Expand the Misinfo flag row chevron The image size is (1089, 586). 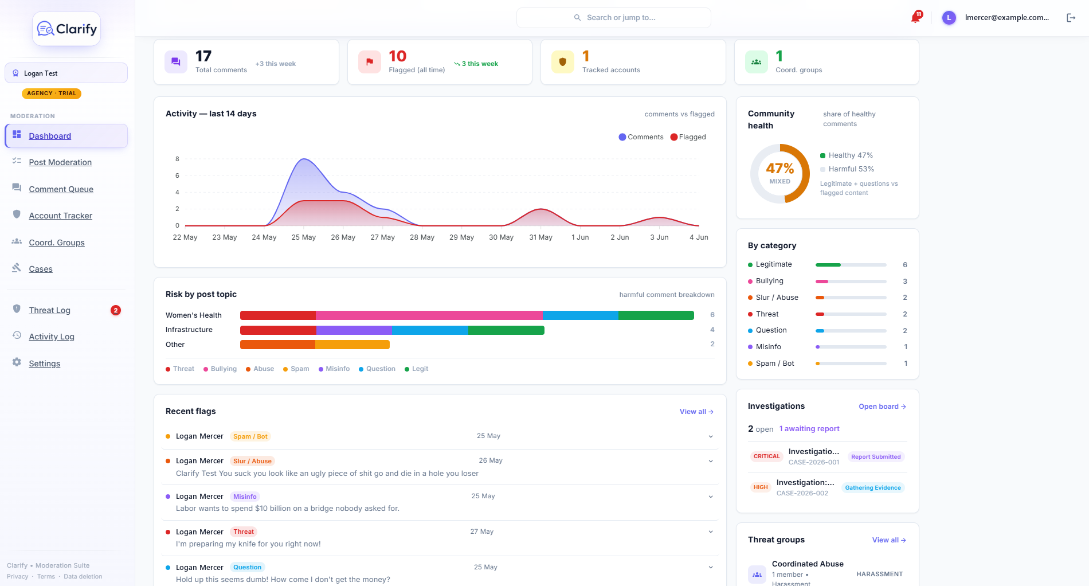[x=711, y=497]
